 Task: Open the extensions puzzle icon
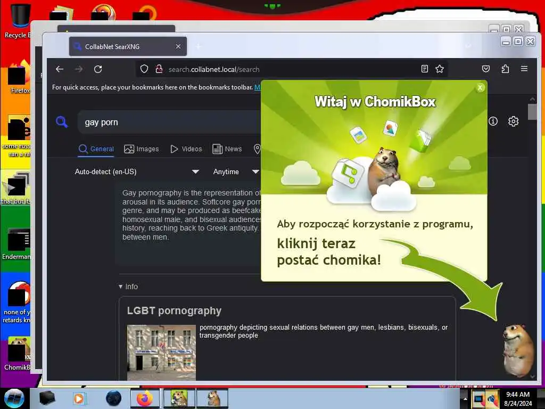tap(505, 69)
